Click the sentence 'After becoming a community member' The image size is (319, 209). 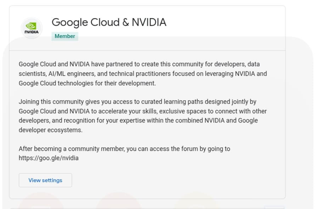124,149
